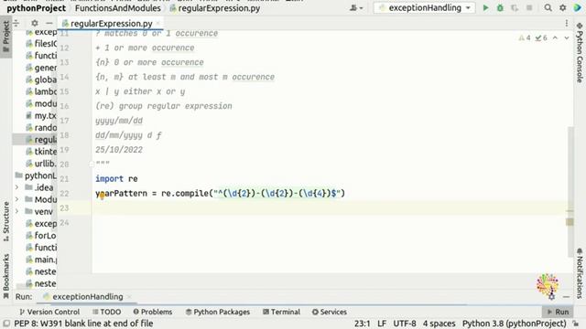Screen dimensions: 586x329
Task: Collapse docstring fold marker at line 20
Action: [92, 164]
